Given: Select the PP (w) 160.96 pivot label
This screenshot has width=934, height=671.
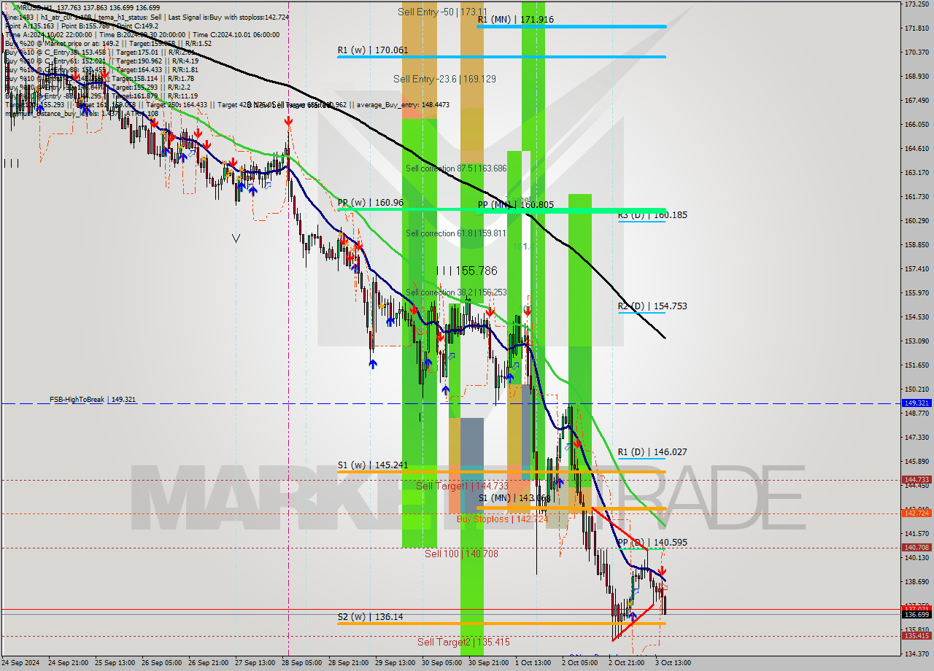Looking at the screenshot, I should coord(370,203).
